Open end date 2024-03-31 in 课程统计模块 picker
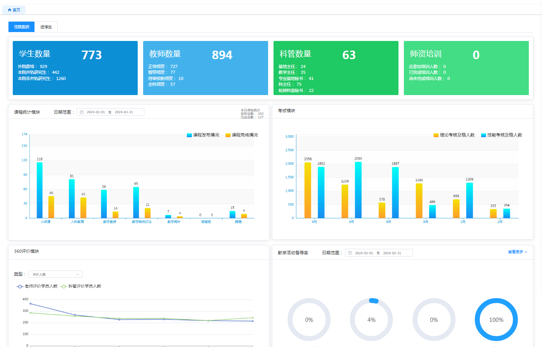The width and height of the screenshot is (542, 347). click(124, 112)
